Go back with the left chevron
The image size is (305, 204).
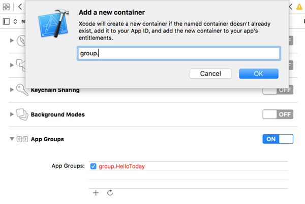(19, 7)
